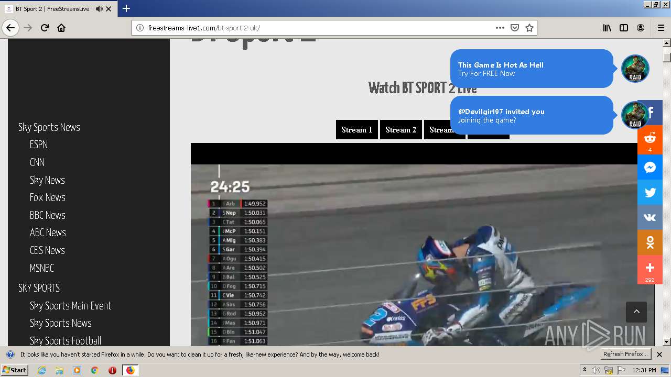Click the scroll-to-top arrow button
This screenshot has width=671, height=377.
click(x=636, y=312)
